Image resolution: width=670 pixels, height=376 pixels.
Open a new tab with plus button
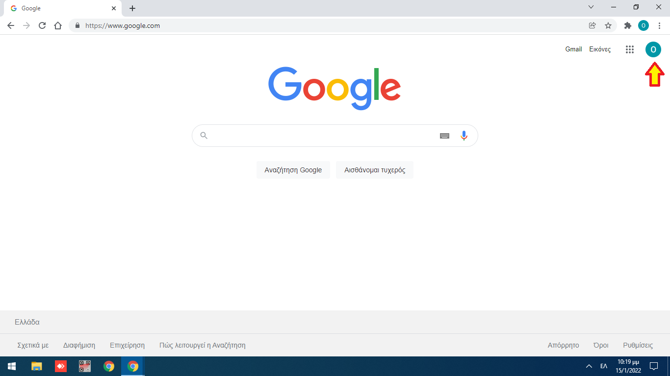click(132, 8)
